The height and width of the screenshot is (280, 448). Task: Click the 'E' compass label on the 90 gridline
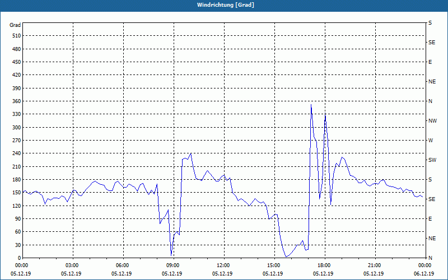click(x=430, y=219)
